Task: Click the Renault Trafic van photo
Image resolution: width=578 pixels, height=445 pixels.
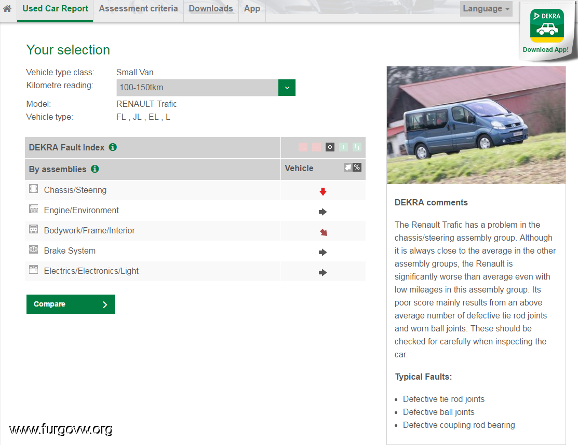Action: tap(476, 125)
